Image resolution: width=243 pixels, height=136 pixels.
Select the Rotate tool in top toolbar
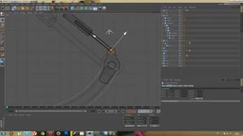(x=27, y=8)
